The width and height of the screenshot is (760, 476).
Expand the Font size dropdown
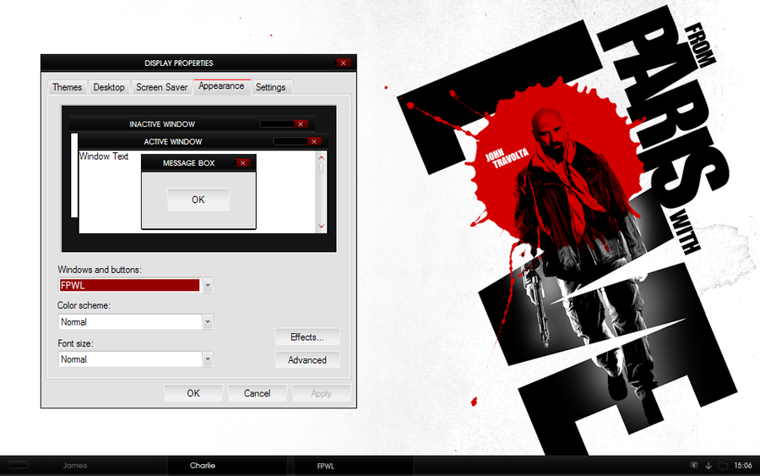pyautogui.click(x=208, y=359)
